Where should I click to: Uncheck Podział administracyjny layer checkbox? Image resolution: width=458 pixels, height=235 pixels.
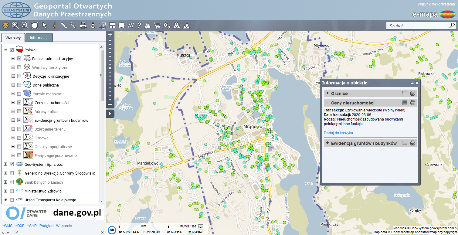[x=19, y=59]
